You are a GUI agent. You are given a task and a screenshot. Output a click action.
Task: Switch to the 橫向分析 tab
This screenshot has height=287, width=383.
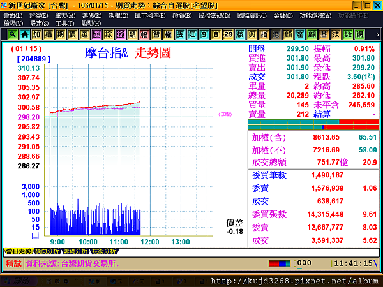point(47,251)
